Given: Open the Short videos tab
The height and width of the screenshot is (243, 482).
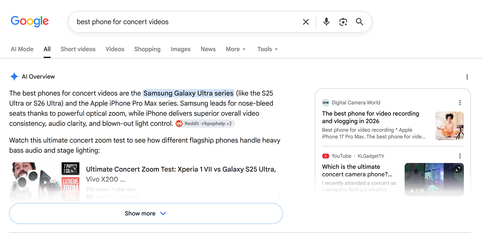Looking at the screenshot, I should pyautogui.click(x=78, y=49).
